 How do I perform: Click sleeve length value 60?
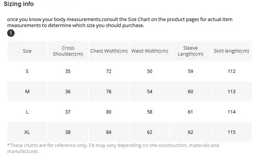tap(190, 91)
